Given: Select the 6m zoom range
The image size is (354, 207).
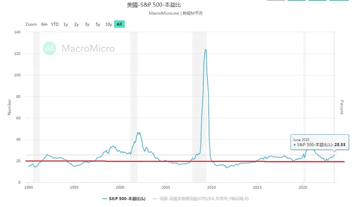Looking at the screenshot, I should pos(44,24).
